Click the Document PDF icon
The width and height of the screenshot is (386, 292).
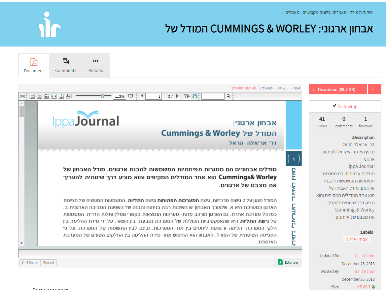pos(34,62)
